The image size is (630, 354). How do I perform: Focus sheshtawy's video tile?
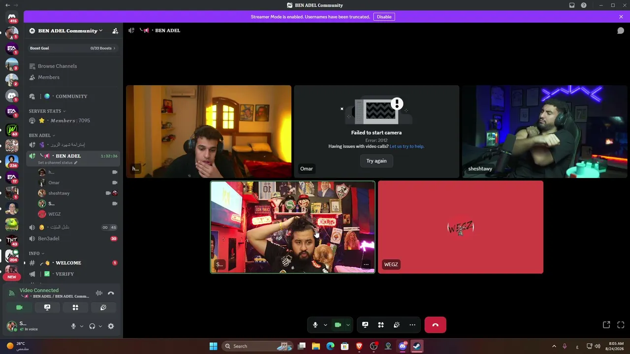click(x=545, y=131)
